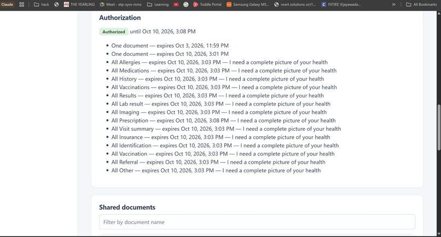Open the ncert solutions bookmark

295,4
